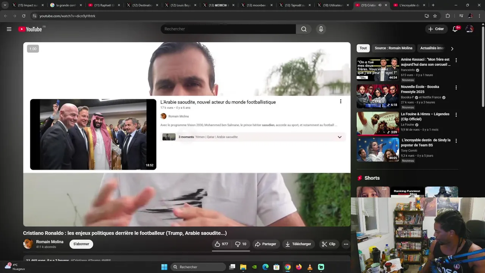485x273 pixels.
Task: Open the tab search dropdown arrow
Action: coord(5,5)
